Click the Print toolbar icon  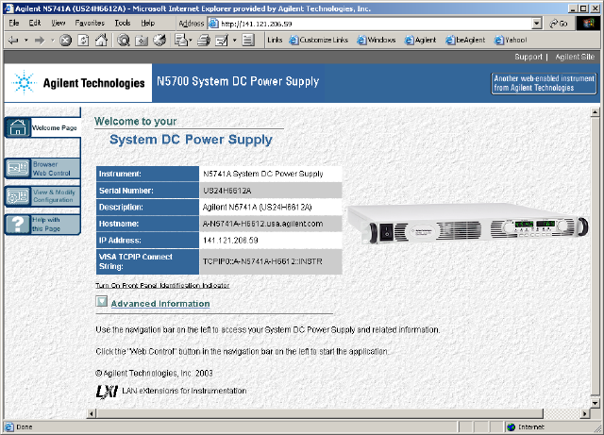coord(204,40)
